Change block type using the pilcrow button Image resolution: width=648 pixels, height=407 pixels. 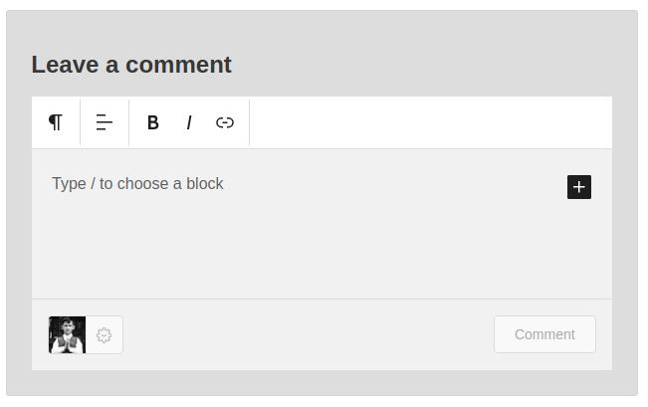[x=56, y=122]
